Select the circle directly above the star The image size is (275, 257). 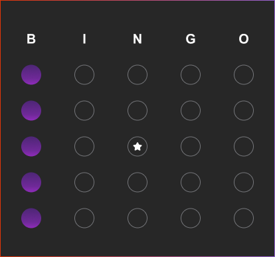click(x=137, y=111)
